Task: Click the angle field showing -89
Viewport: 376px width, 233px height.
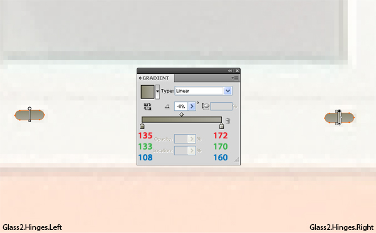Action: tap(181, 106)
